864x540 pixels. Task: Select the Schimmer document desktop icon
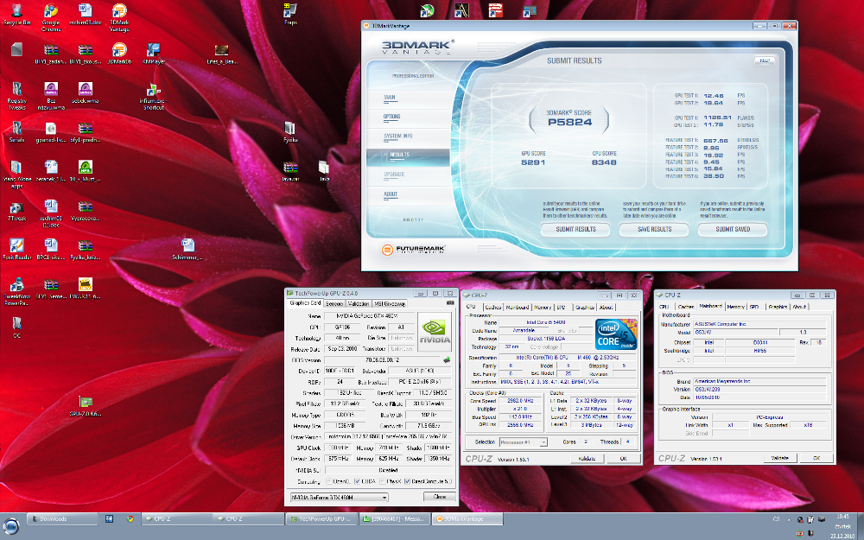[187, 249]
